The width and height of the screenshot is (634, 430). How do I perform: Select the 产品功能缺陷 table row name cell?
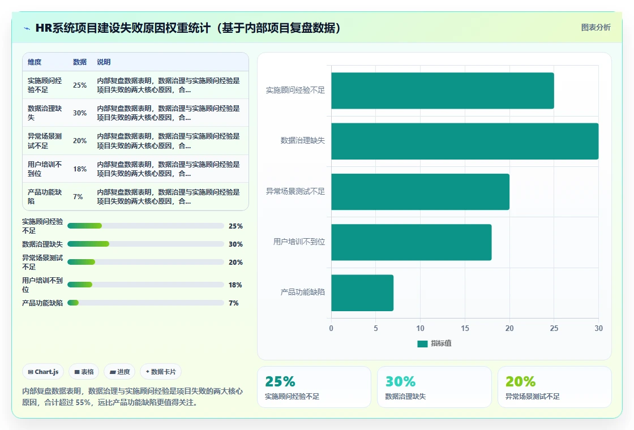pos(45,196)
